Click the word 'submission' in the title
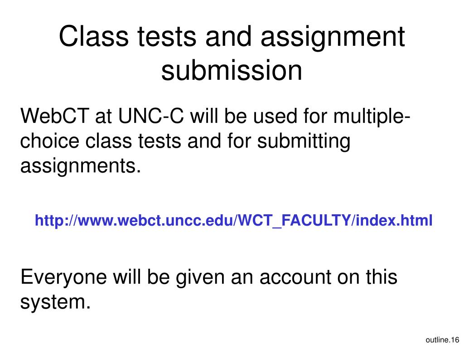This screenshot has width=464, height=348. (232, 70)
